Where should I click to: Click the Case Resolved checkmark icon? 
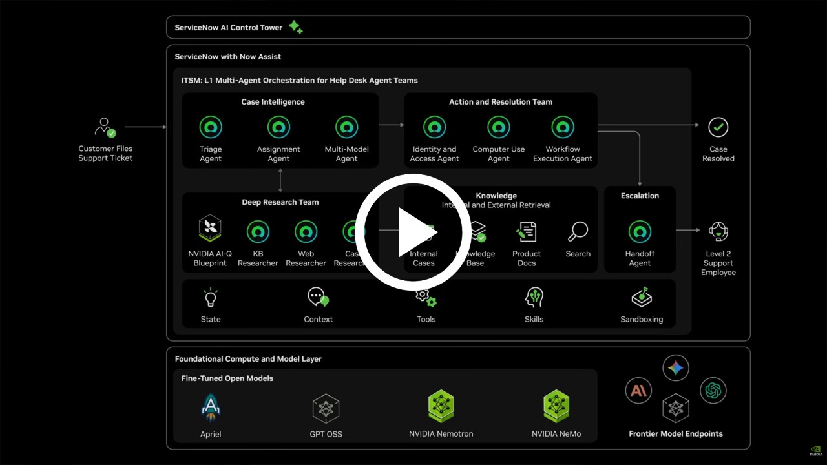pyautogui.click(x=718, y=127)
